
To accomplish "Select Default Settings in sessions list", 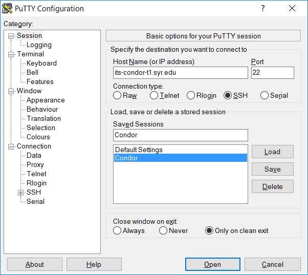I will pos(180,150).
